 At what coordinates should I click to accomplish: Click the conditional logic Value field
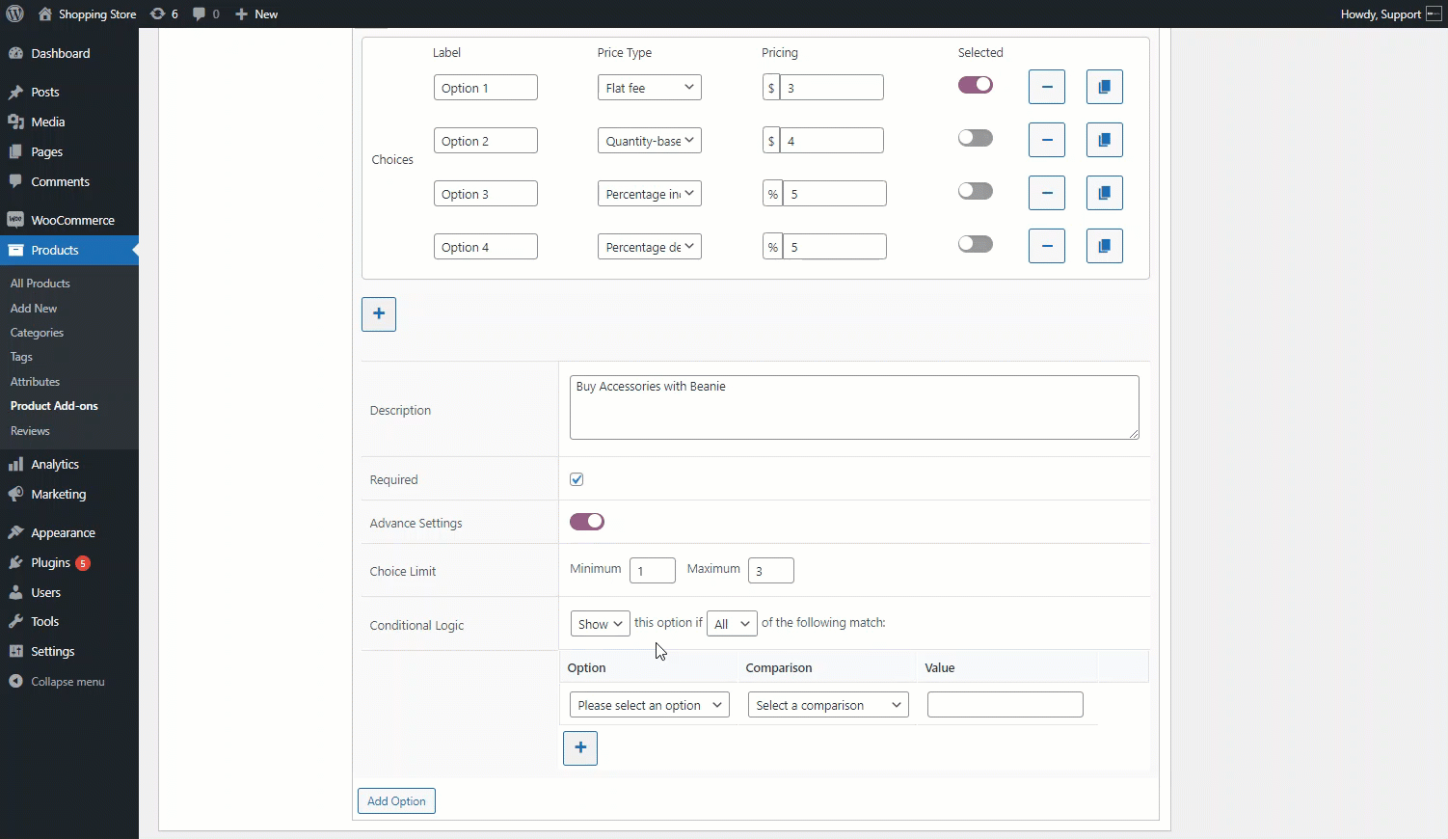[1006, 705]
